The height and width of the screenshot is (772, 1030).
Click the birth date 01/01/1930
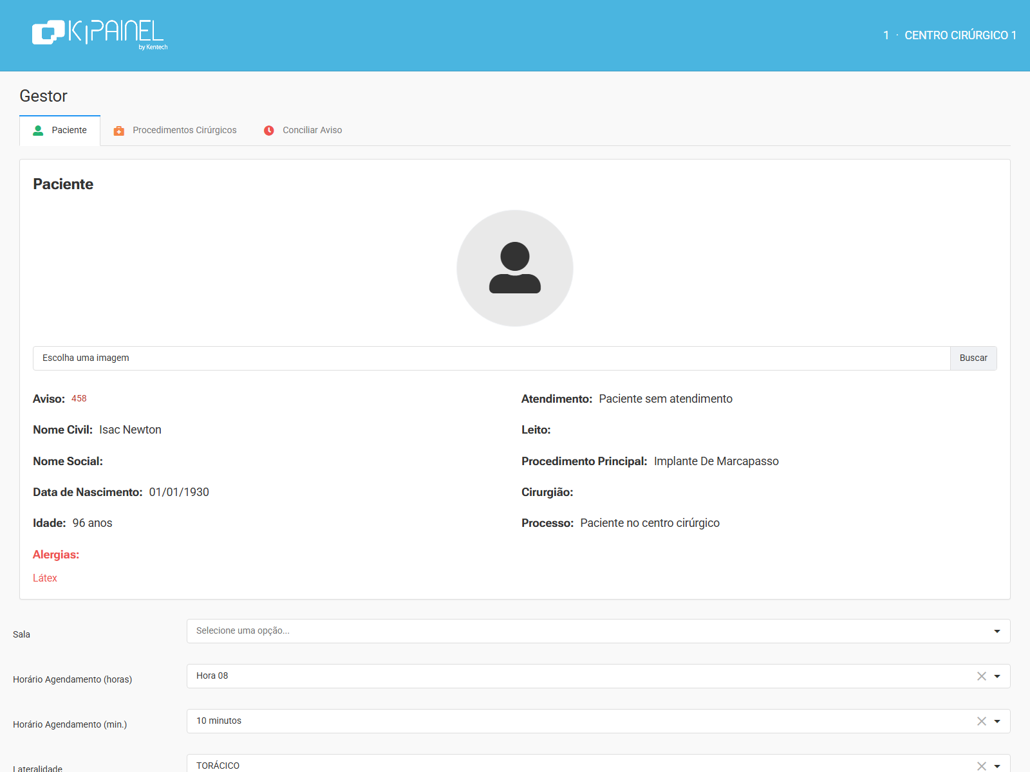pos(179,492)
